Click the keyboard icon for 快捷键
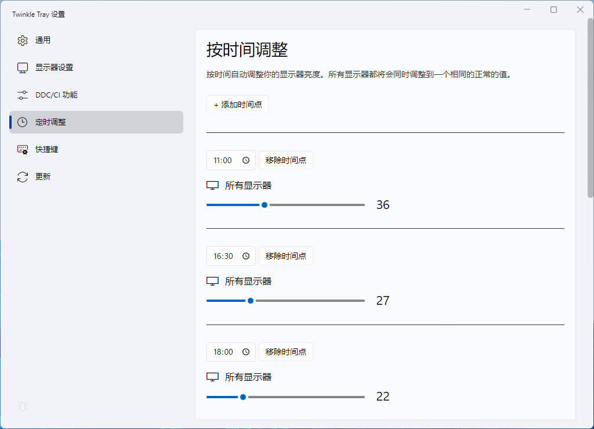Screen dimensions: 594x429 click(x=23, y=150)
